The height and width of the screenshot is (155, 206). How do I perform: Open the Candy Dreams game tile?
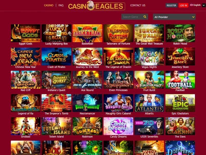pos(118,126)
